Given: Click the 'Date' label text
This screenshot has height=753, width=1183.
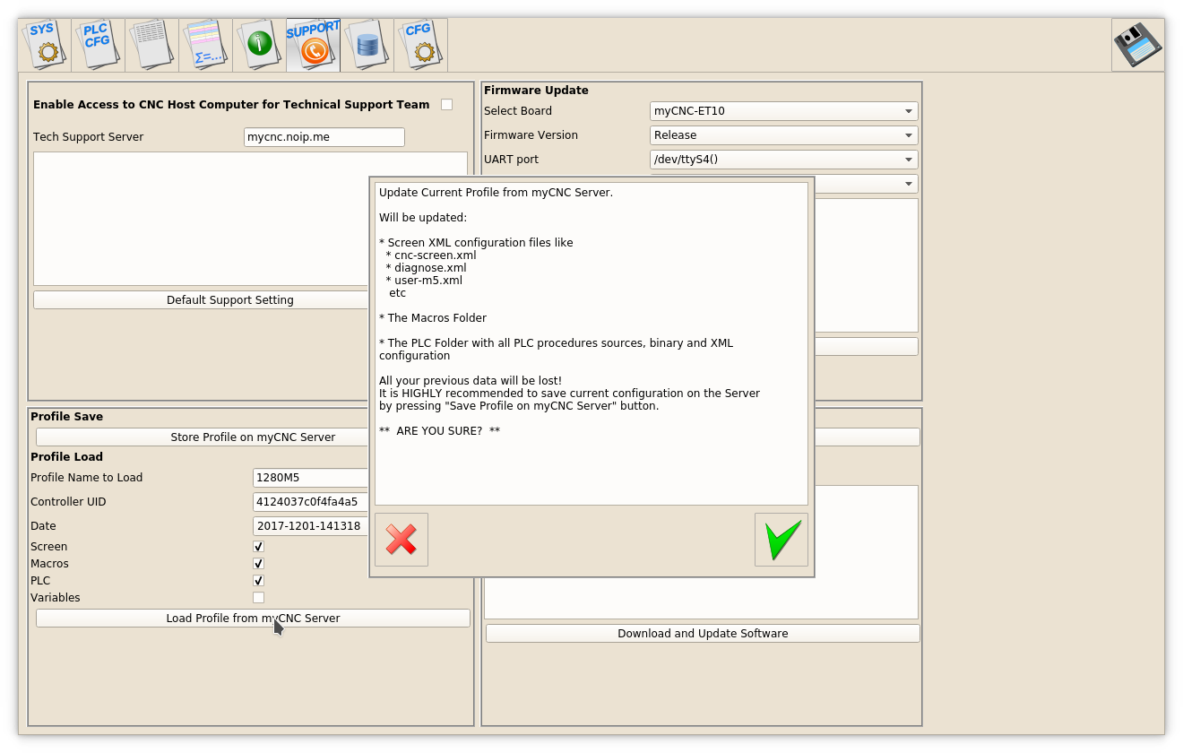Looking at the screenshot, I should click(x=43, y=526).
